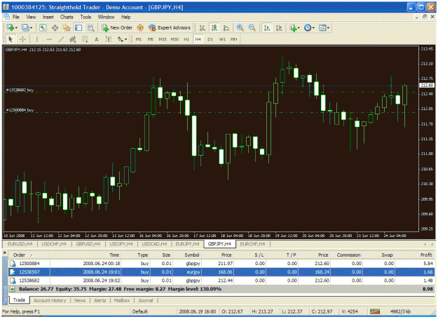Switch chart to Line Chart icon

(x=226, y=27)
